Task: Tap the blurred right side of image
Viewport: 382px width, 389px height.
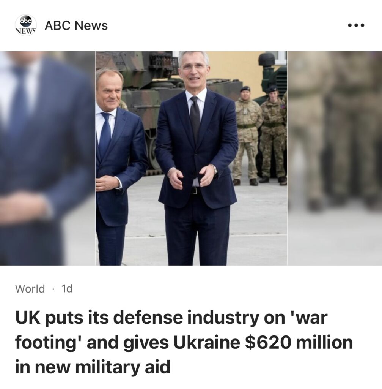Action: [335, 158]
